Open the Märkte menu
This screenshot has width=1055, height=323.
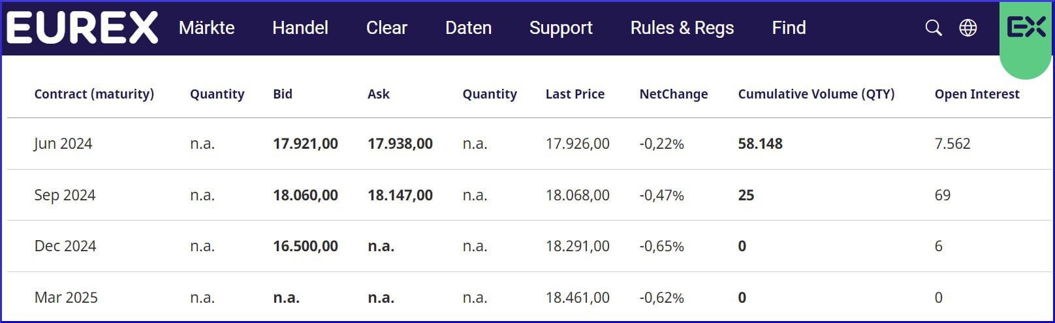(x=206, y=28)
